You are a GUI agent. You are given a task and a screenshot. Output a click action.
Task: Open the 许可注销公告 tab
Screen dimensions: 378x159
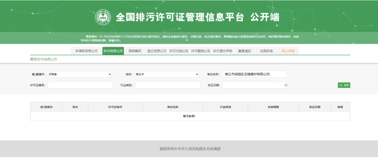[179, 51]
